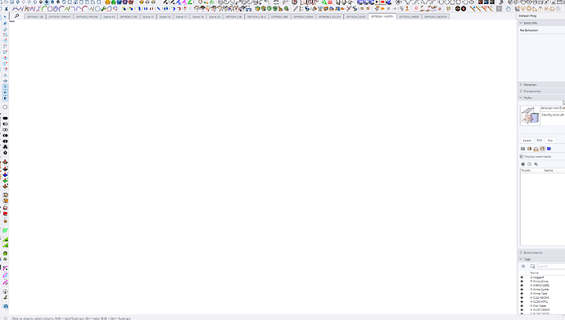This screenshot has height=320, width=565.
Task: Click the Tags search field
Action: 551,266
